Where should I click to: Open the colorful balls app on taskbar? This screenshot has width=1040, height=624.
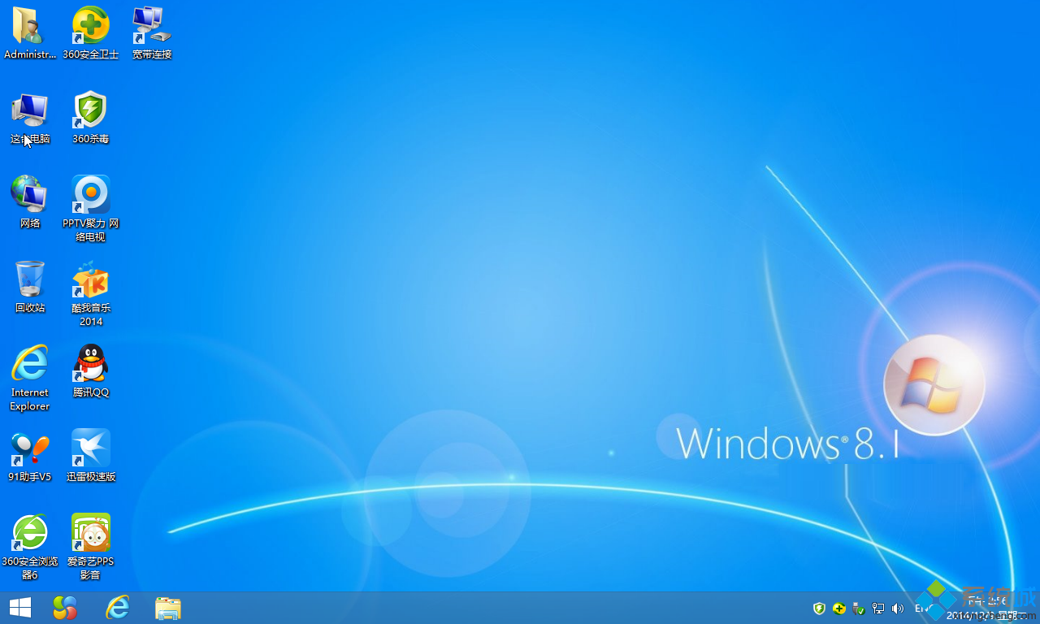click(x=65, y=608)
